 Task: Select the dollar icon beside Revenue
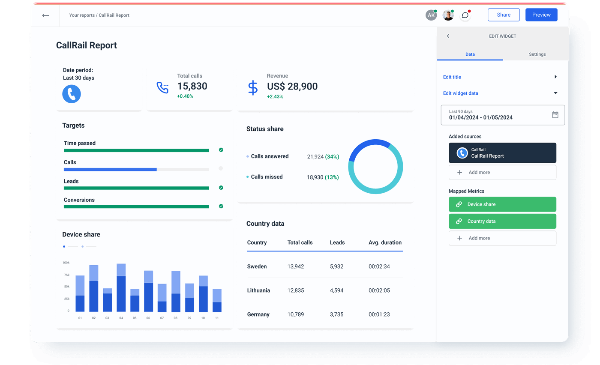252,87
